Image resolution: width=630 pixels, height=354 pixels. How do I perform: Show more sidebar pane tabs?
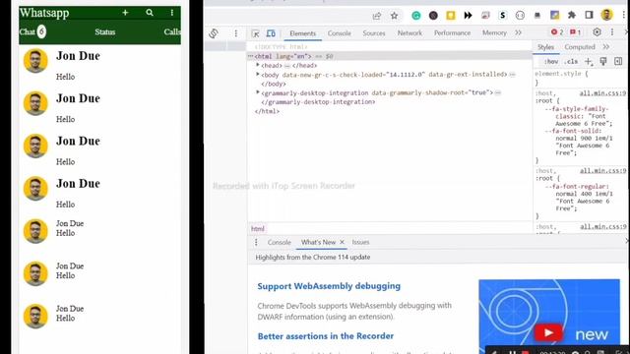pyautogui.click(x=606, y=47)
